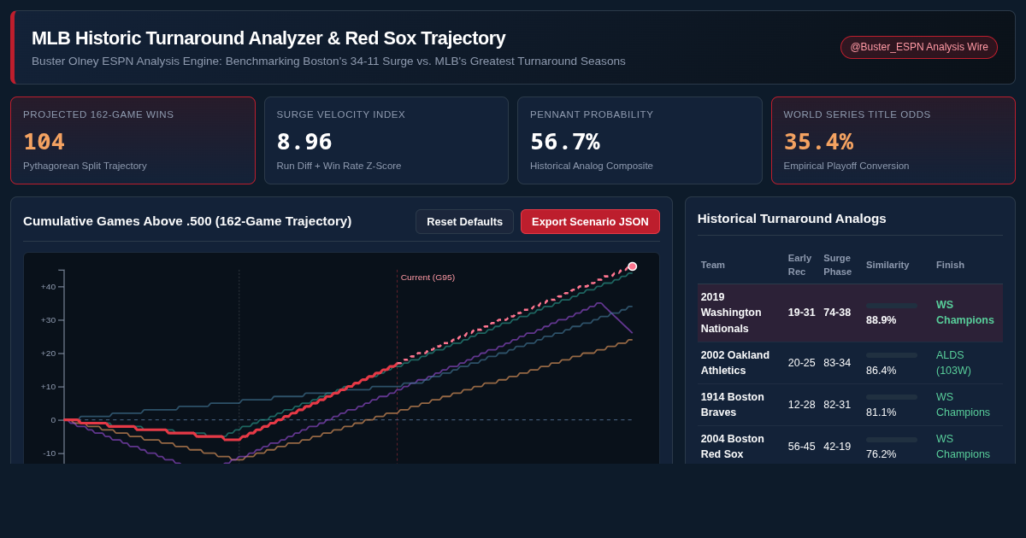The height and width of the screenshot is (538, 1026).
Task: Select the 2019 Washington Nationals row
Action: [x=850, y=313]
